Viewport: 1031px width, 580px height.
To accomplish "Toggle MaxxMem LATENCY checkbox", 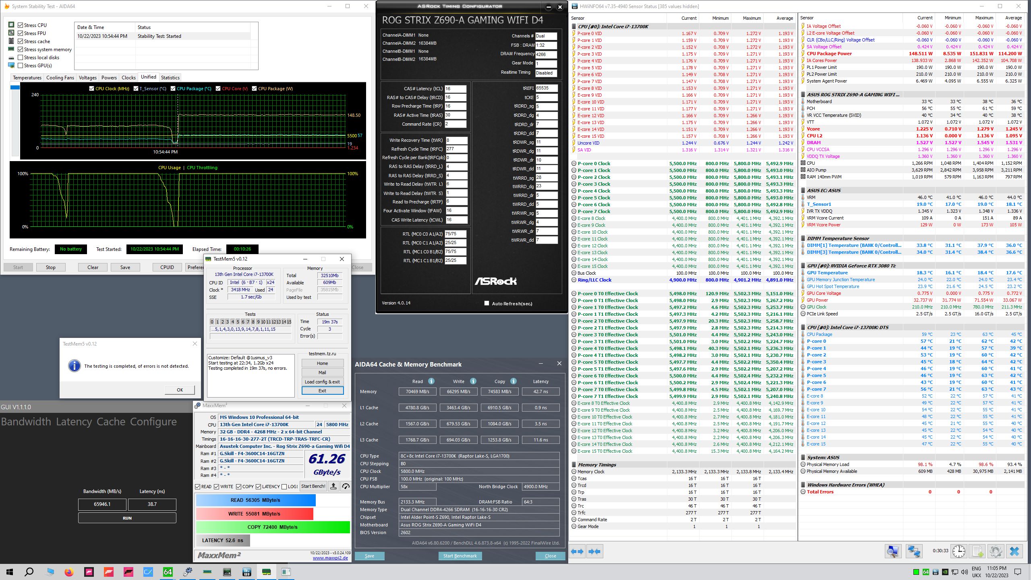I will [x=258, y=487].
